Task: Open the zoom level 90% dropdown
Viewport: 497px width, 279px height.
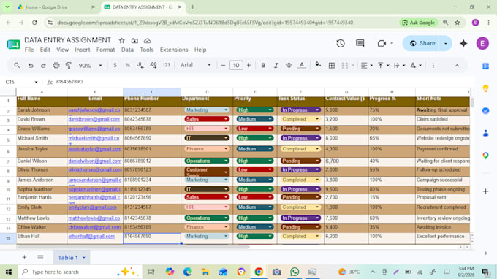Action: click(90, 65)
